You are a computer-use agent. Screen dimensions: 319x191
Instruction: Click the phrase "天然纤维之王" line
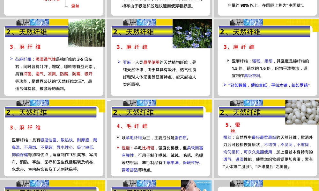coord(54,81)
